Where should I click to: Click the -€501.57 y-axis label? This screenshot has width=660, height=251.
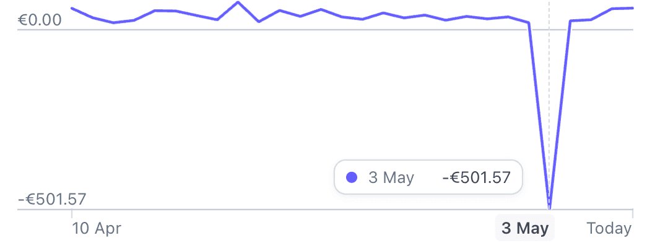click(x=53, y=200)
